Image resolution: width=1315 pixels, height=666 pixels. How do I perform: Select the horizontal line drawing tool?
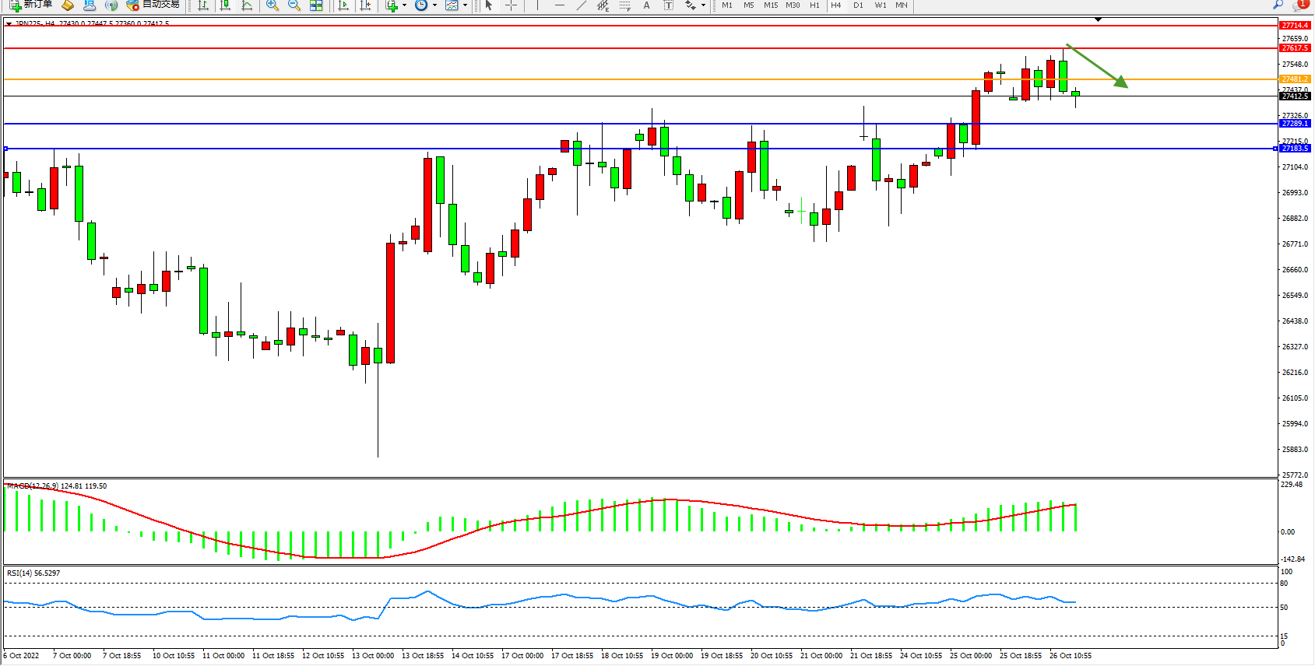[559, 5]
